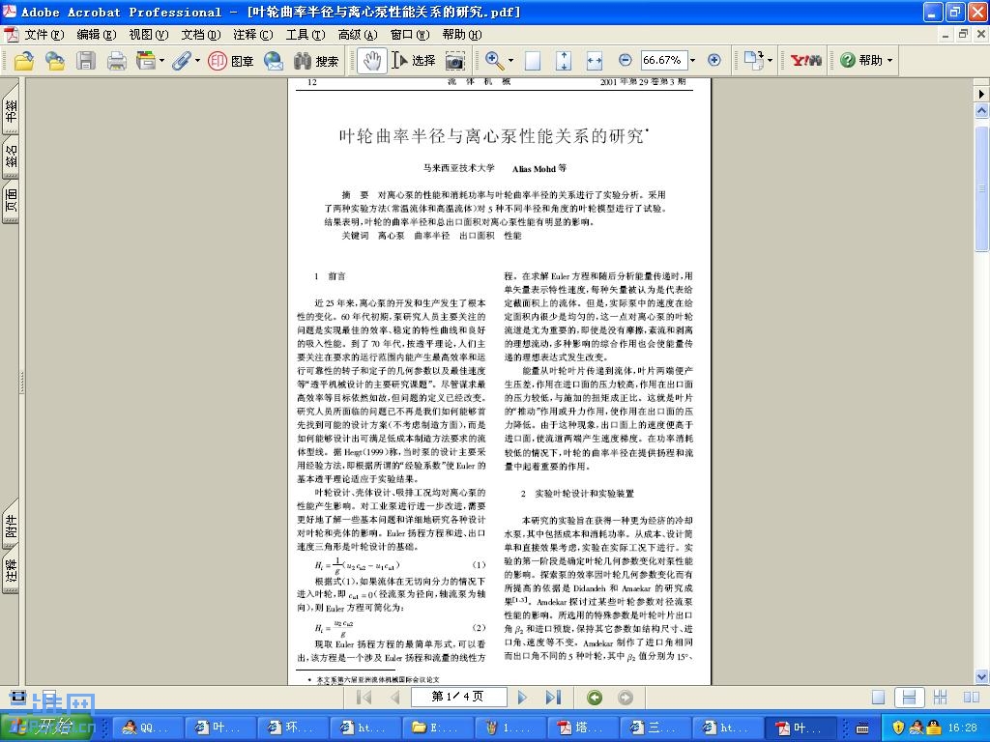The image size is (990, 742).
Task: Jump to the last page
Action: pyautogui.click(x=553, y=698)
